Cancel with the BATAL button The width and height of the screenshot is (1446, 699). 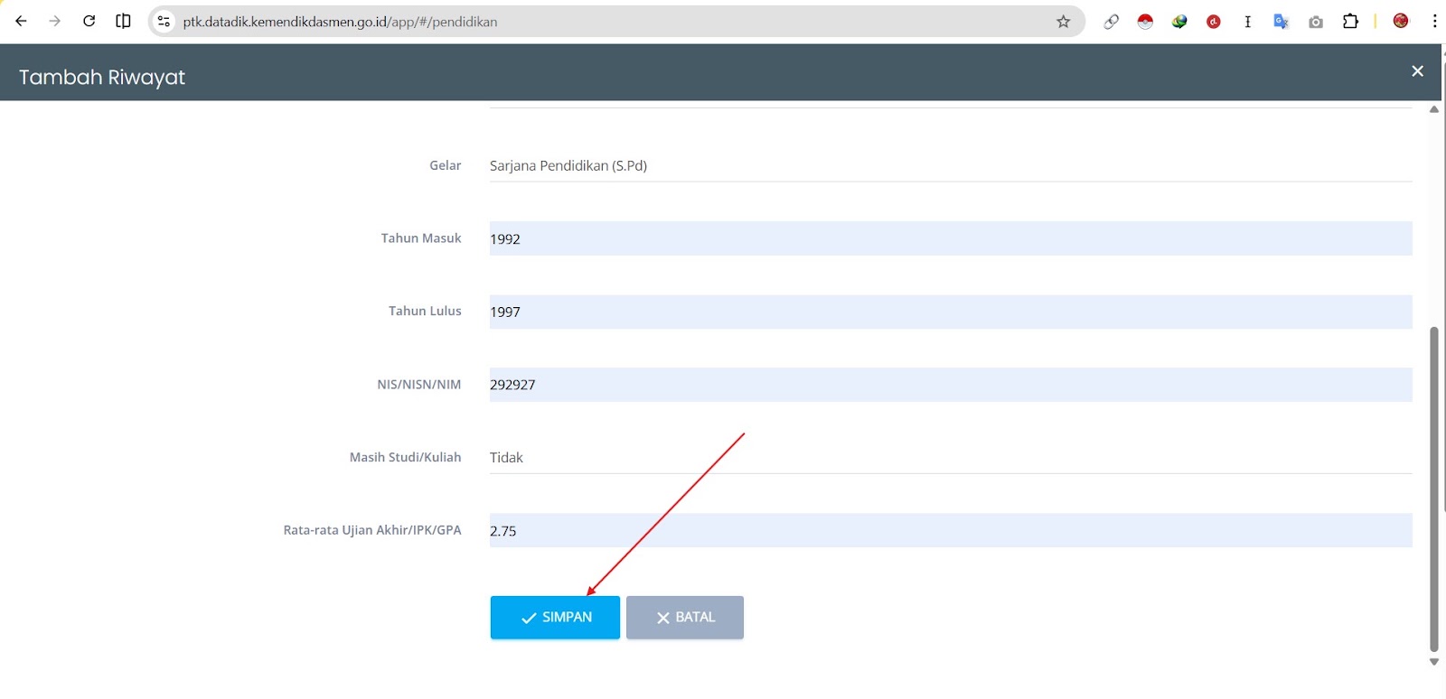coord(685,618)
